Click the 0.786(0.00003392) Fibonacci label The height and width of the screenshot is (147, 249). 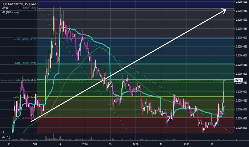coord(25,39)
